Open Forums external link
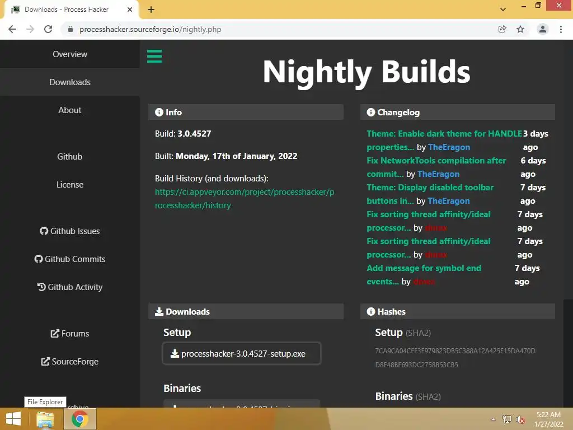 (x=70, y=334)
